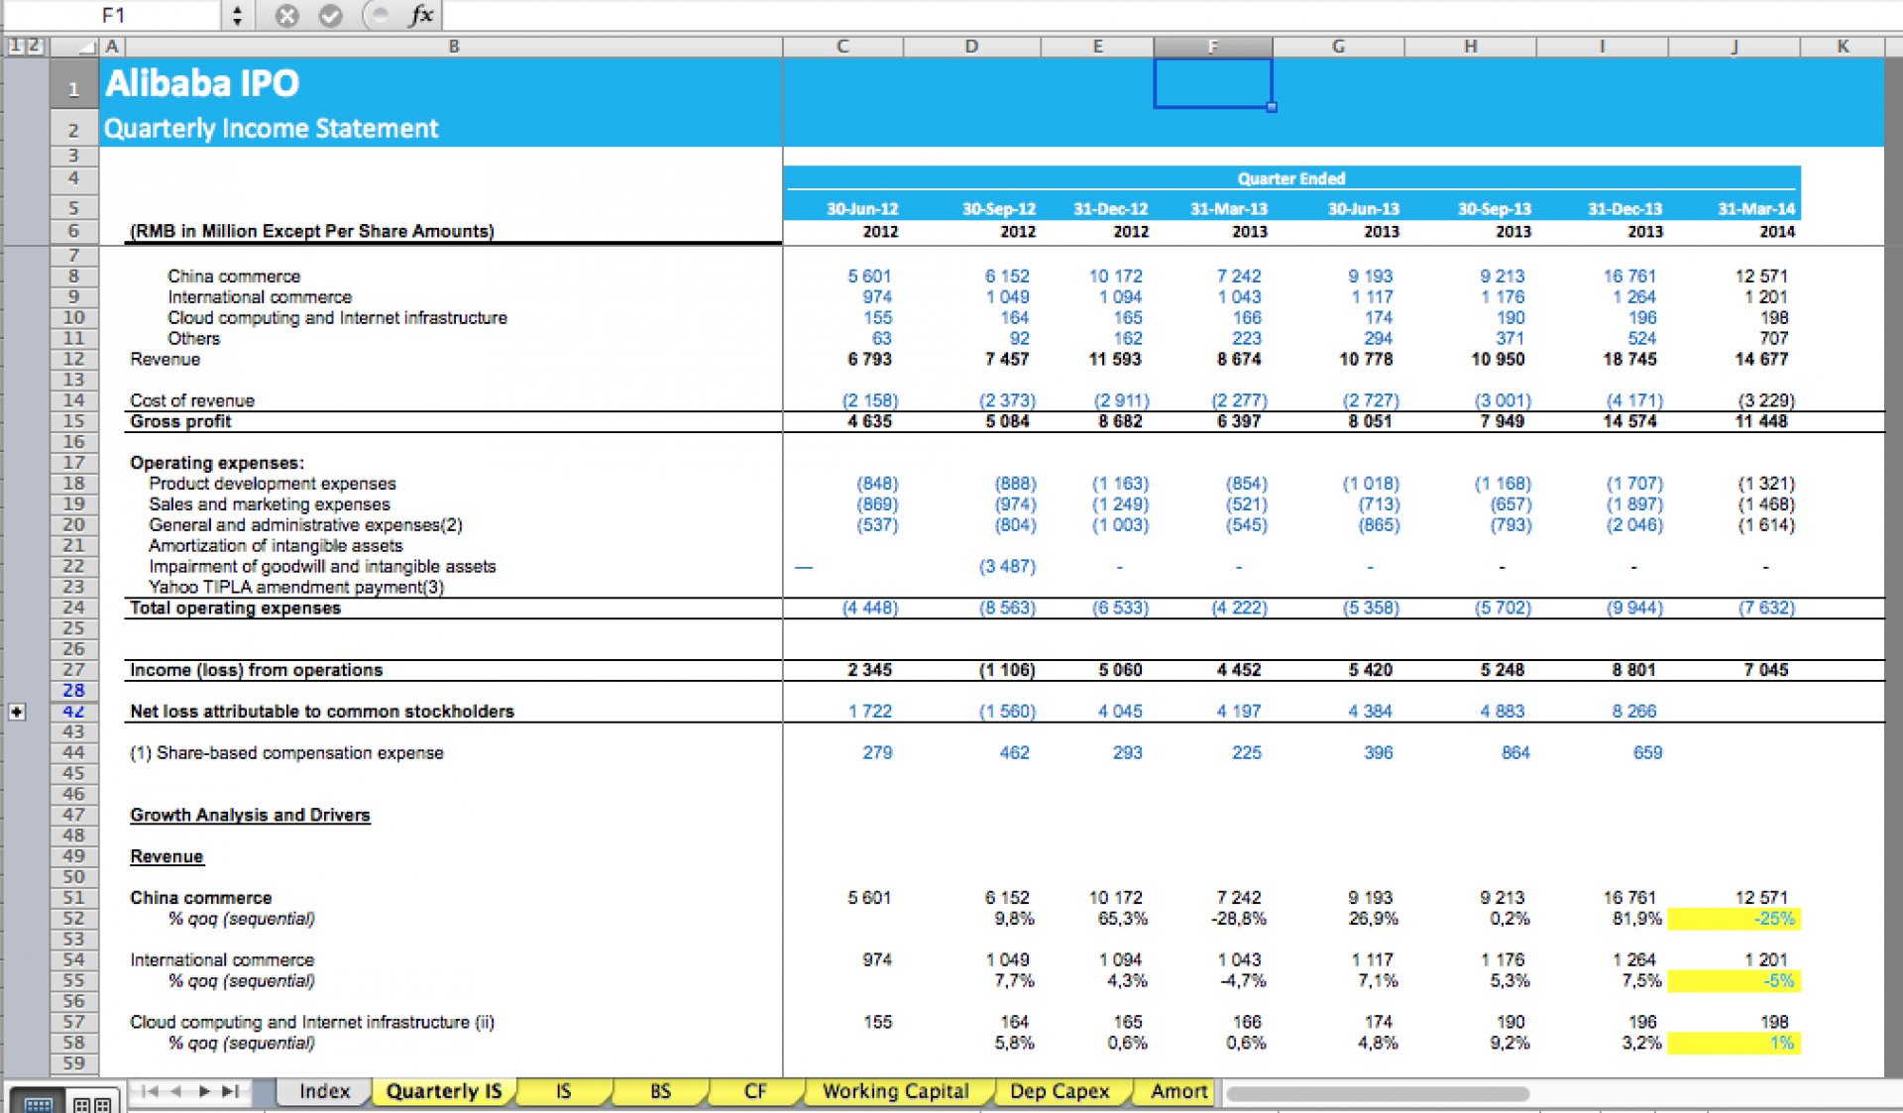Click the 31-Mar-14 column heading cell

pyautogui.click(x=1756, y=209)
